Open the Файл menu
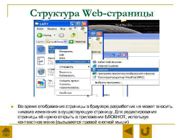184x138 pixels. (40, 29)
